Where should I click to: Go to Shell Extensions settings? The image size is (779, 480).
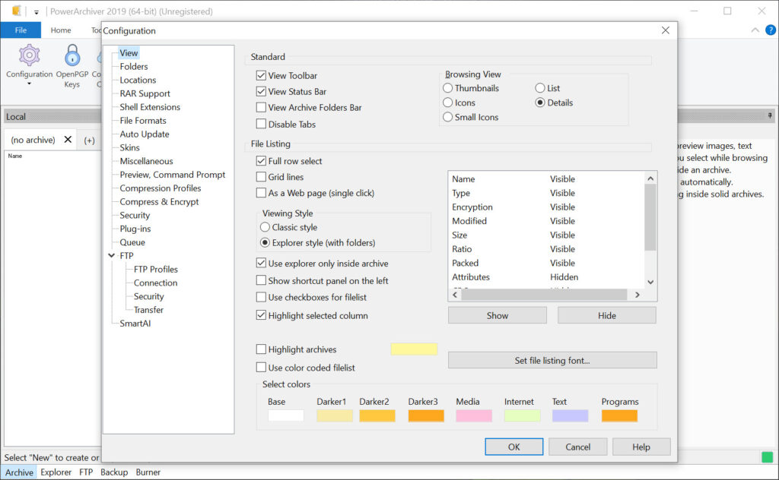150,106
